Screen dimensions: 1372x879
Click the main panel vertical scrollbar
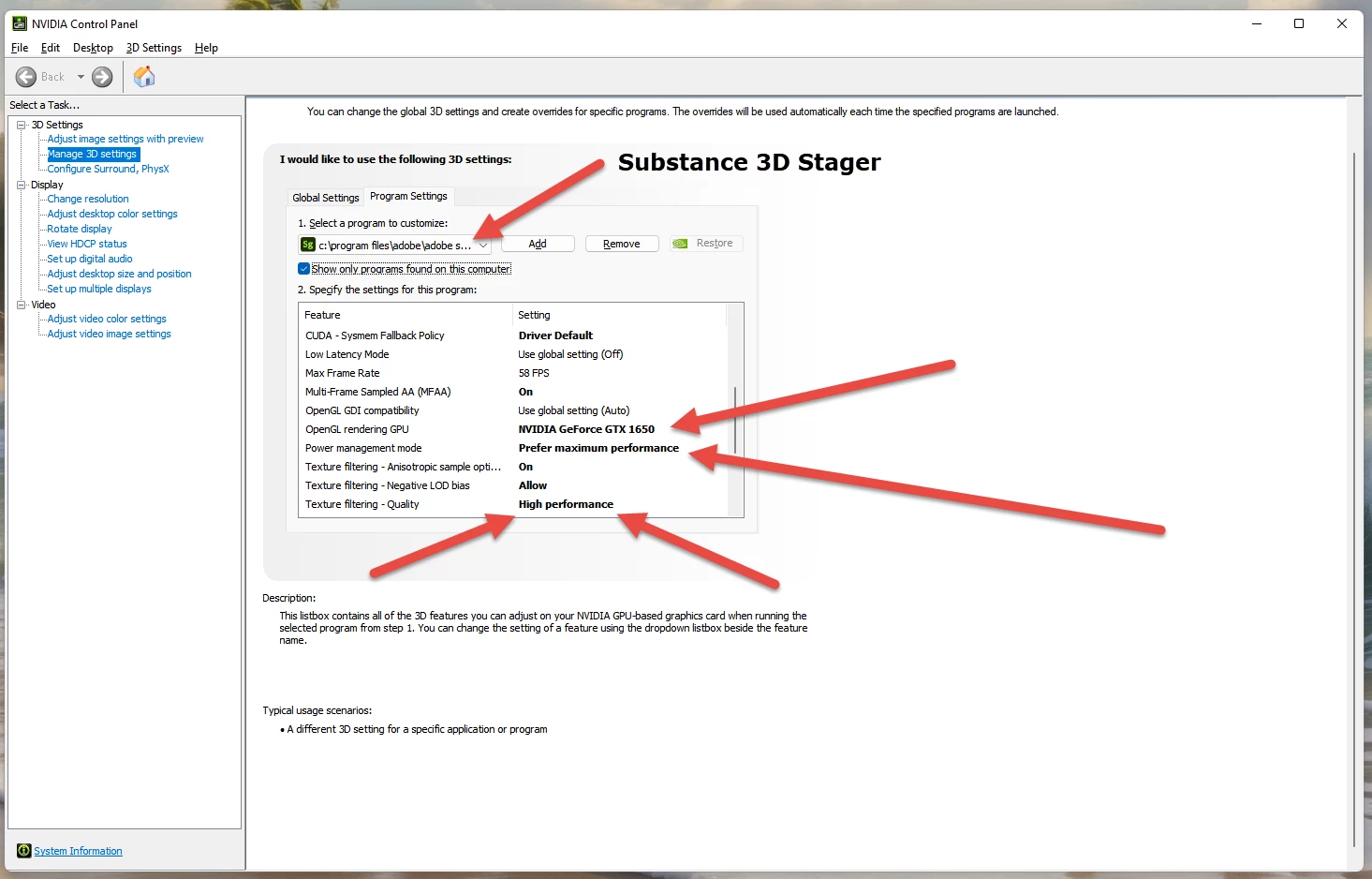pyautogui.click(x=1355, y=498)
